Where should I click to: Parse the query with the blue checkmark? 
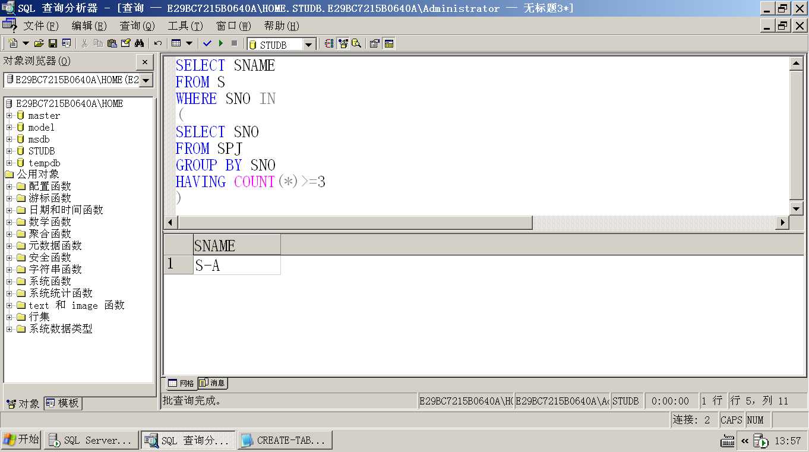pyautogui.click(x=207, y=43)
